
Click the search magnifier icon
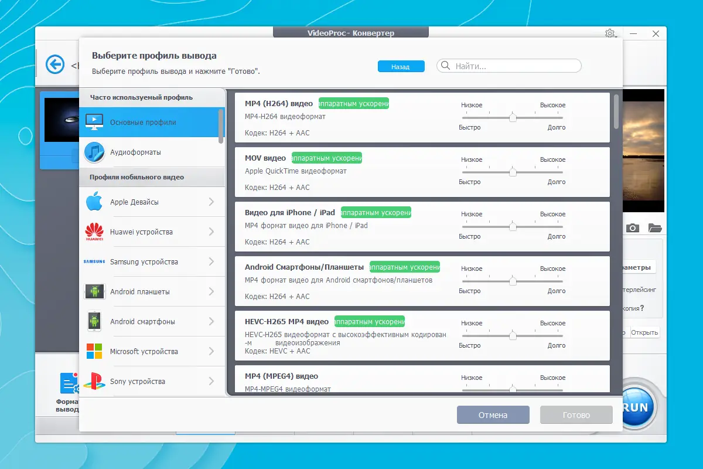[x=446, y=66]
